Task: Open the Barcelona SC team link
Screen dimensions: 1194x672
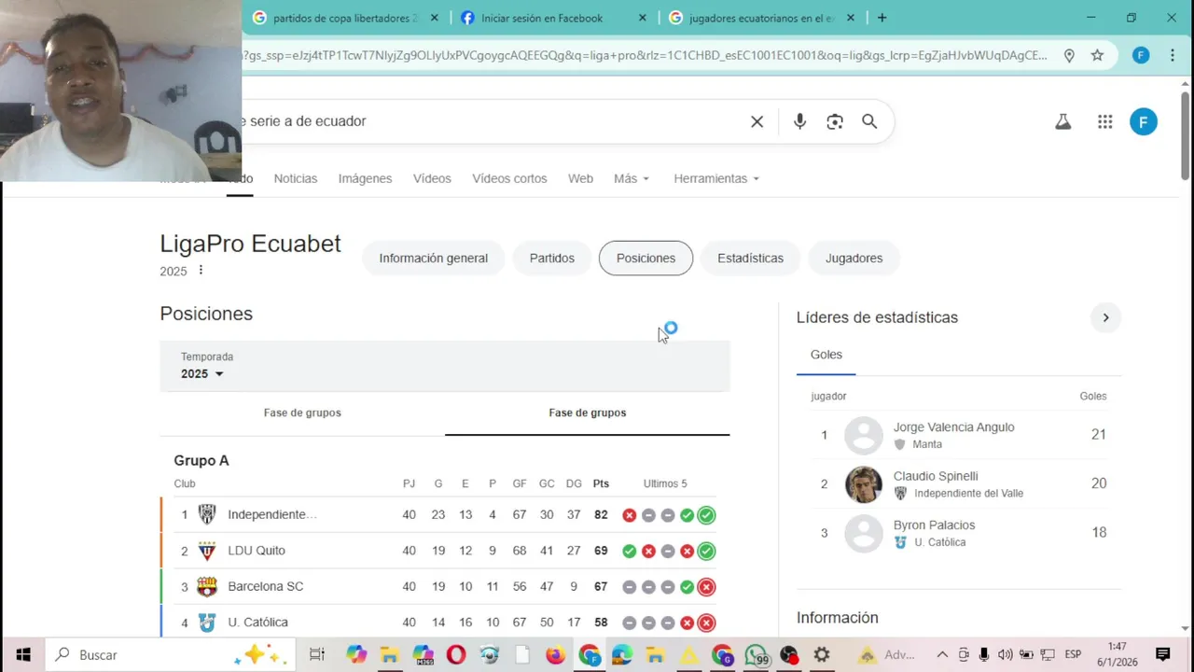Action: point(266,586)
